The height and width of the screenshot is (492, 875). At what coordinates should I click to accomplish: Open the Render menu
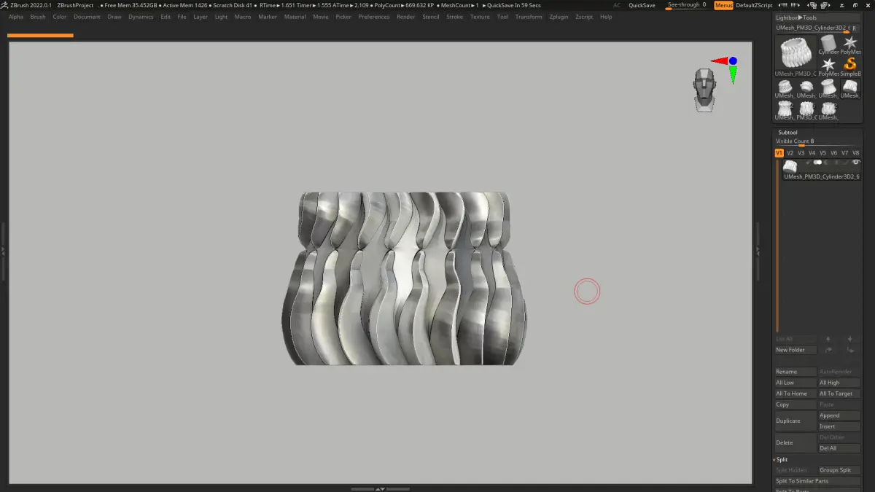[405, 17]
